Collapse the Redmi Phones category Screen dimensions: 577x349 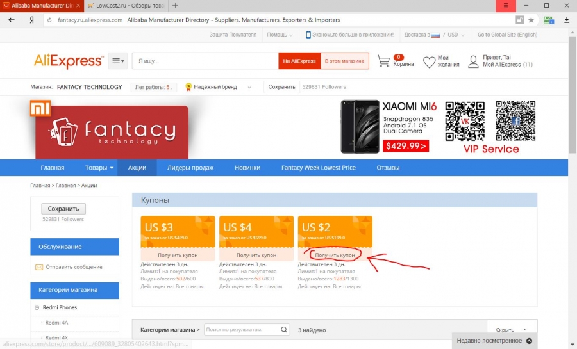tap(37, 307)
